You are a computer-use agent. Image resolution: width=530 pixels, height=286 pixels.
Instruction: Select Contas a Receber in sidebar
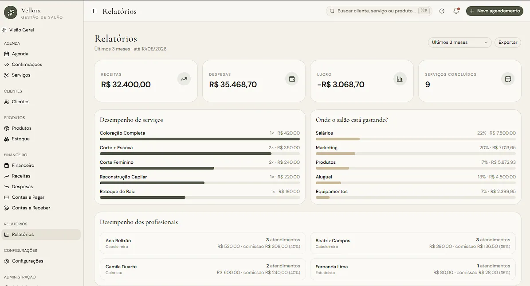pos(41,208)
